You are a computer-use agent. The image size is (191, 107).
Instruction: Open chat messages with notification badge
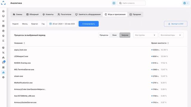(3, 62)
